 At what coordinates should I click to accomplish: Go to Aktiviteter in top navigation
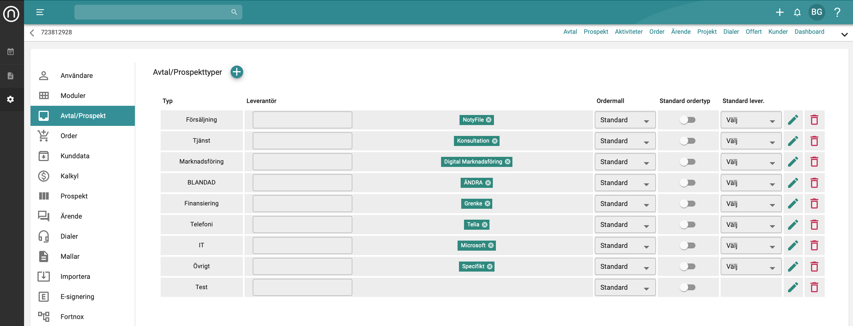[629, 32]
